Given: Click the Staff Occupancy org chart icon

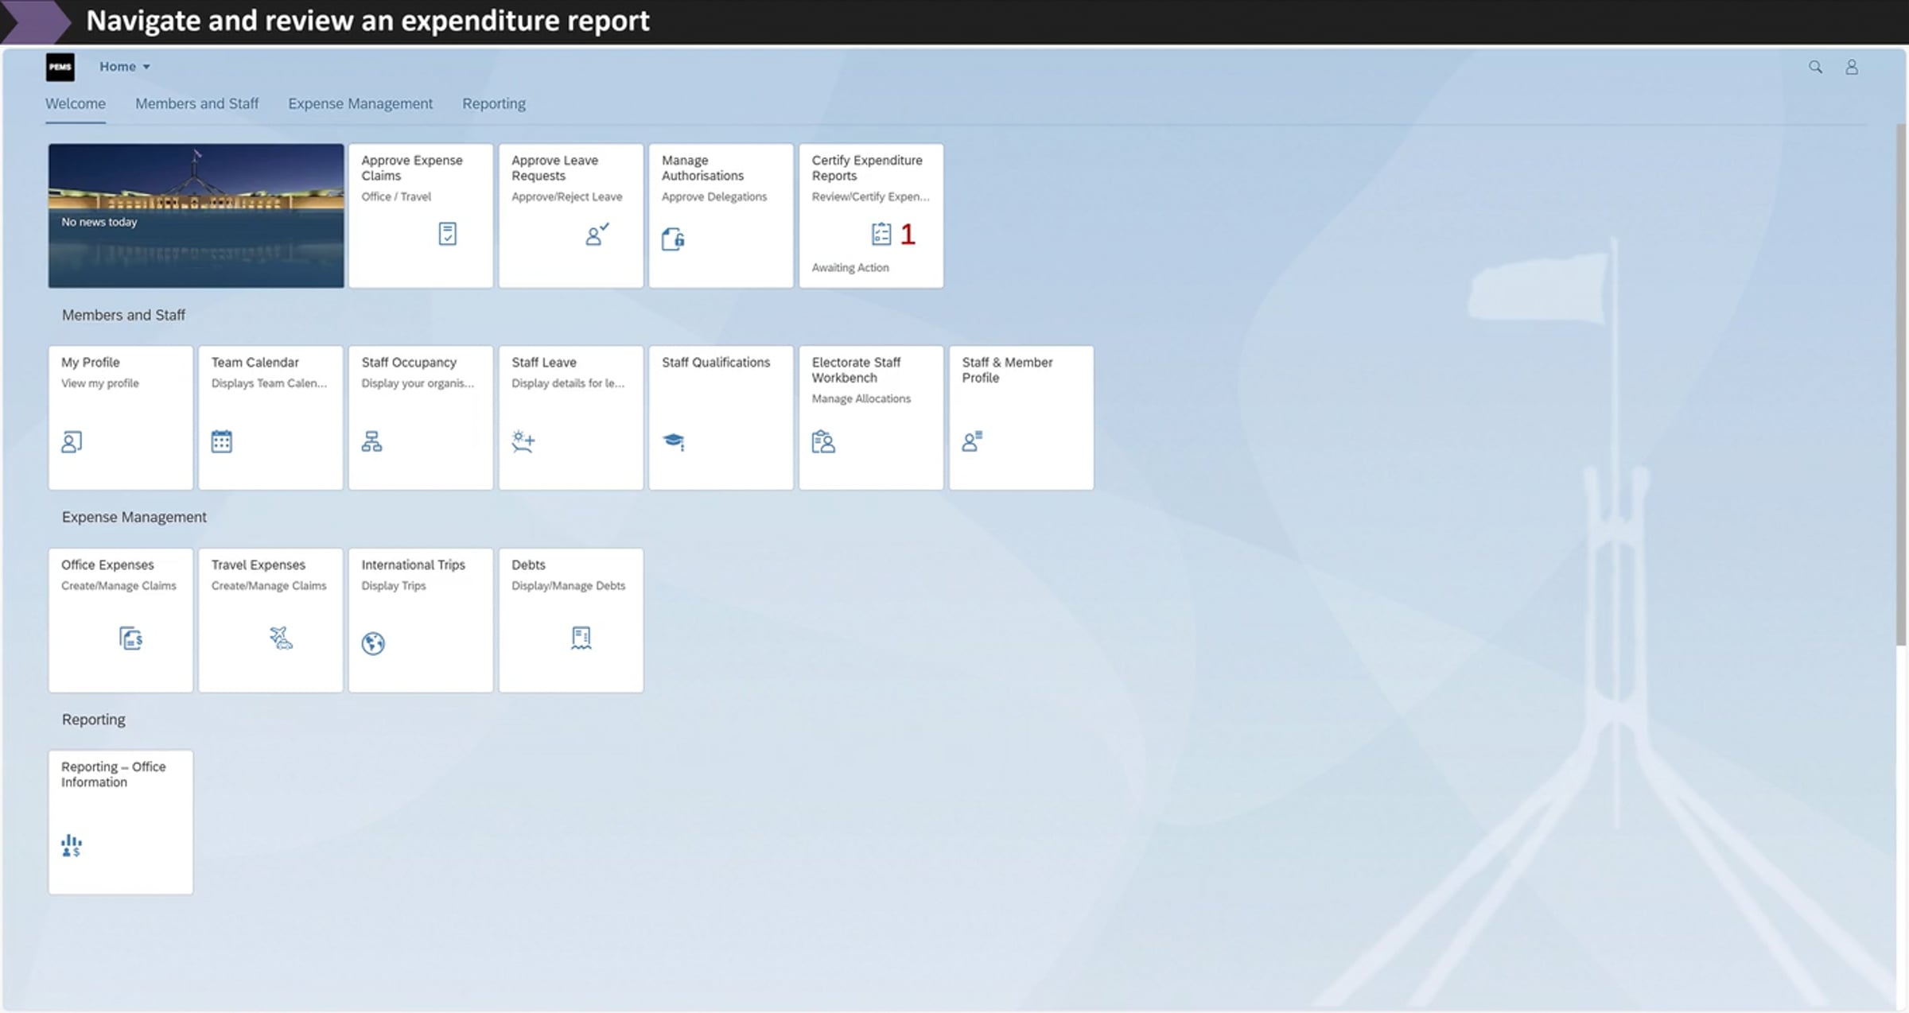Looking at the screenshot, I should coord(371,441).
